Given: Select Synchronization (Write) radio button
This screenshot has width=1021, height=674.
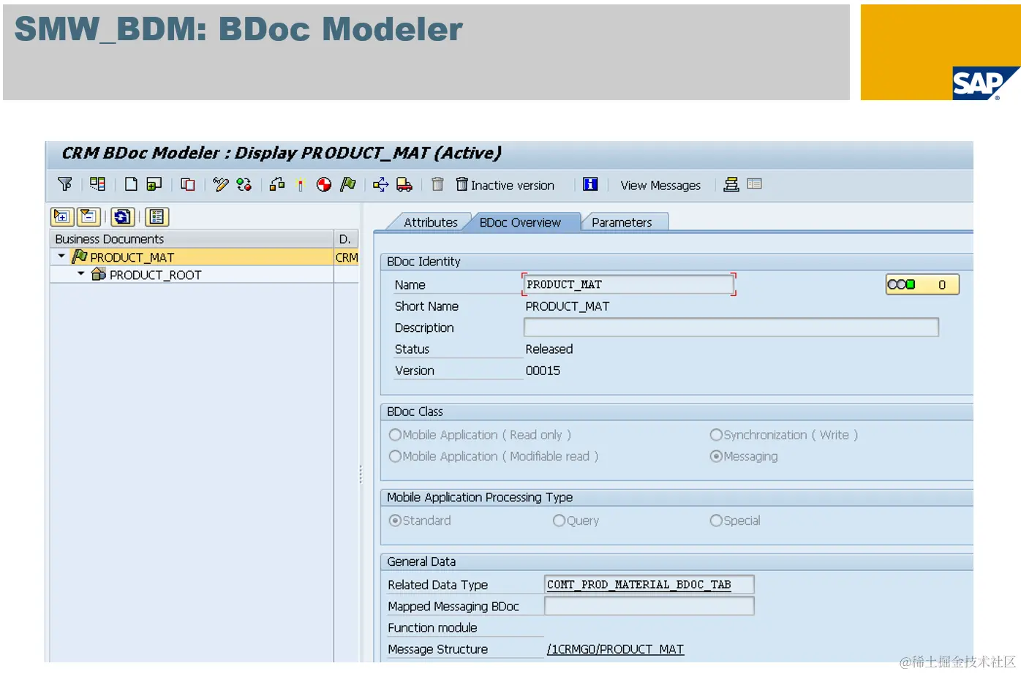Looking at the screenshot, I should coord(716,435).
